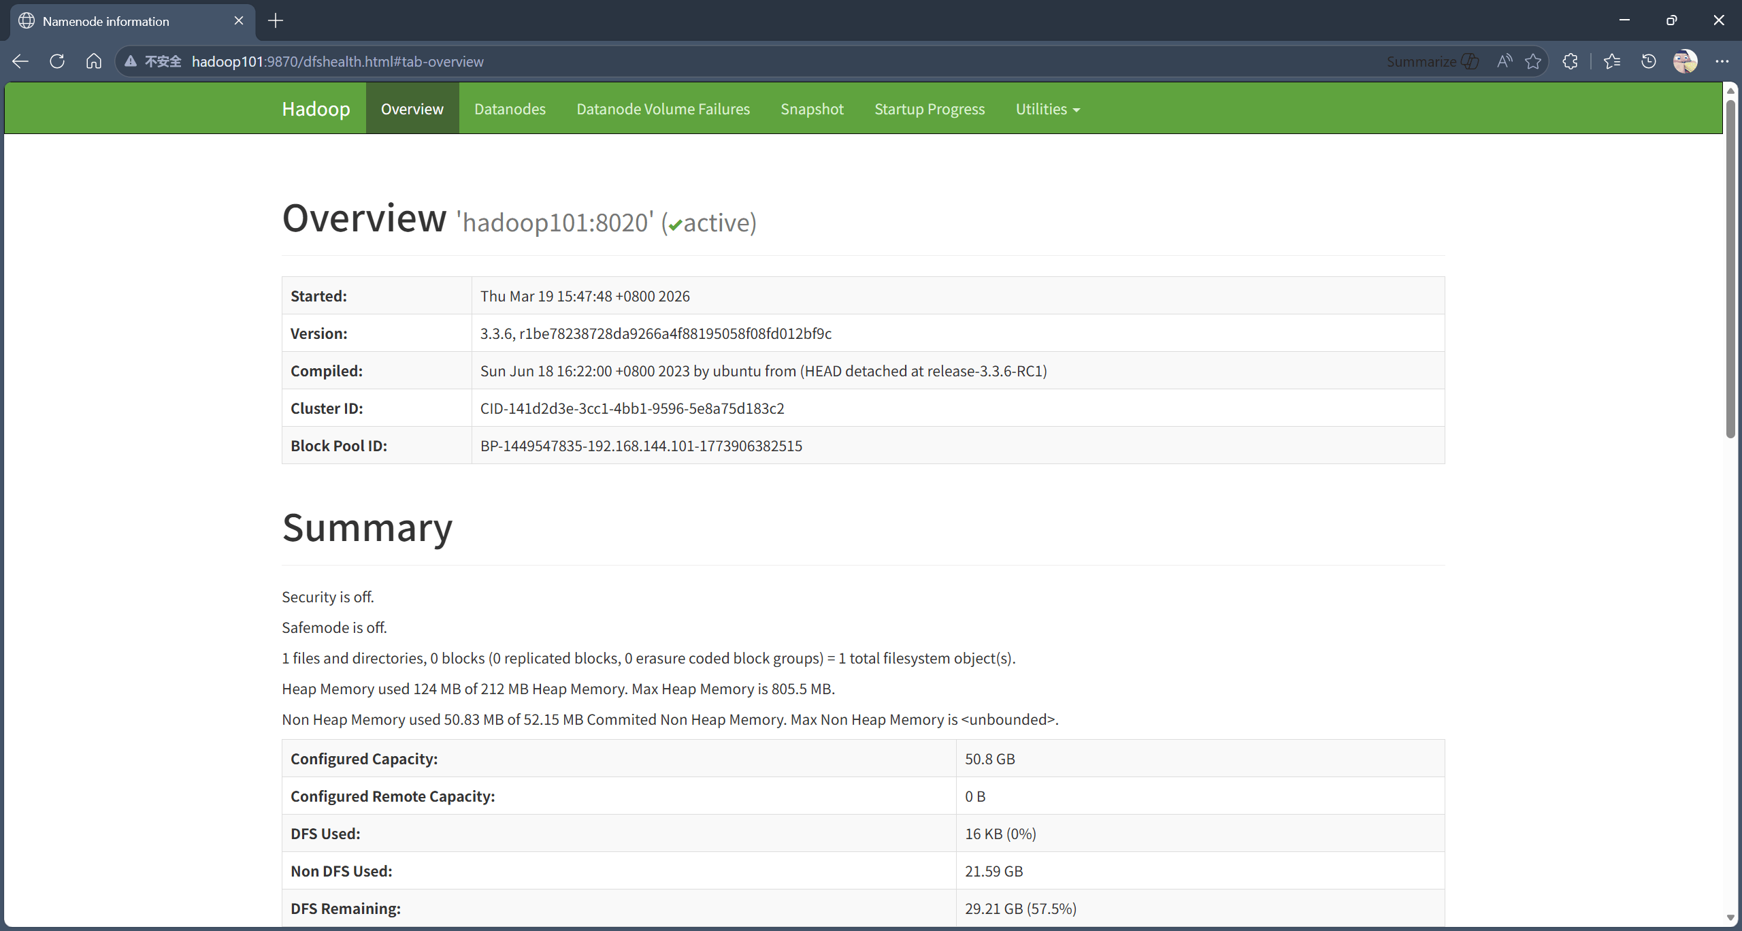Select the Cluster ID value
Image resolution: width=1742 pixels, height=931 pixels.
[x=632, y=408]
